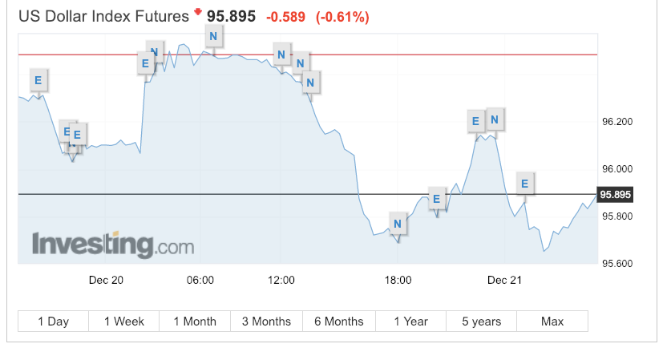The width and height of the screenshot is (671, 364).
Task: Click the Investing.com watermark logo
Action: point(113,245)
